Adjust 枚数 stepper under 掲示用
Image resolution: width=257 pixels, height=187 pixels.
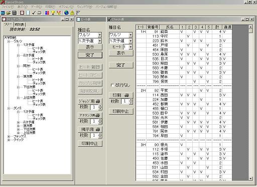click(x=100, y=136)
